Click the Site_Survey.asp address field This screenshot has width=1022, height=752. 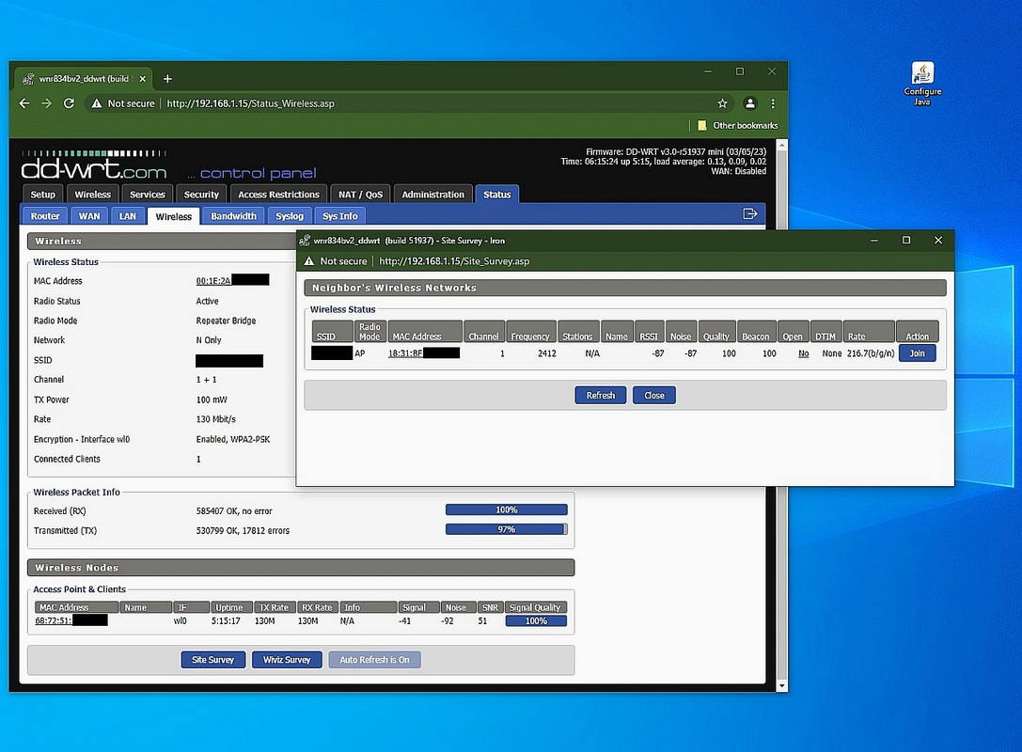pos(454,260)
